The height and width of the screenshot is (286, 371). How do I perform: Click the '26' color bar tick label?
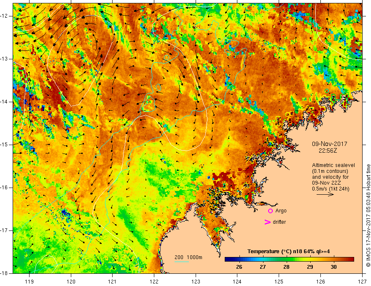pyautogui.click(x=239, y=267)
